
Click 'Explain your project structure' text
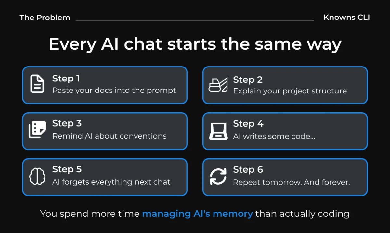(290, 91)
